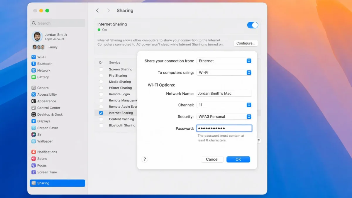352x198 pixels.
Task: Click the Desktop & Dock icon
Action: (x=34, y=114)
